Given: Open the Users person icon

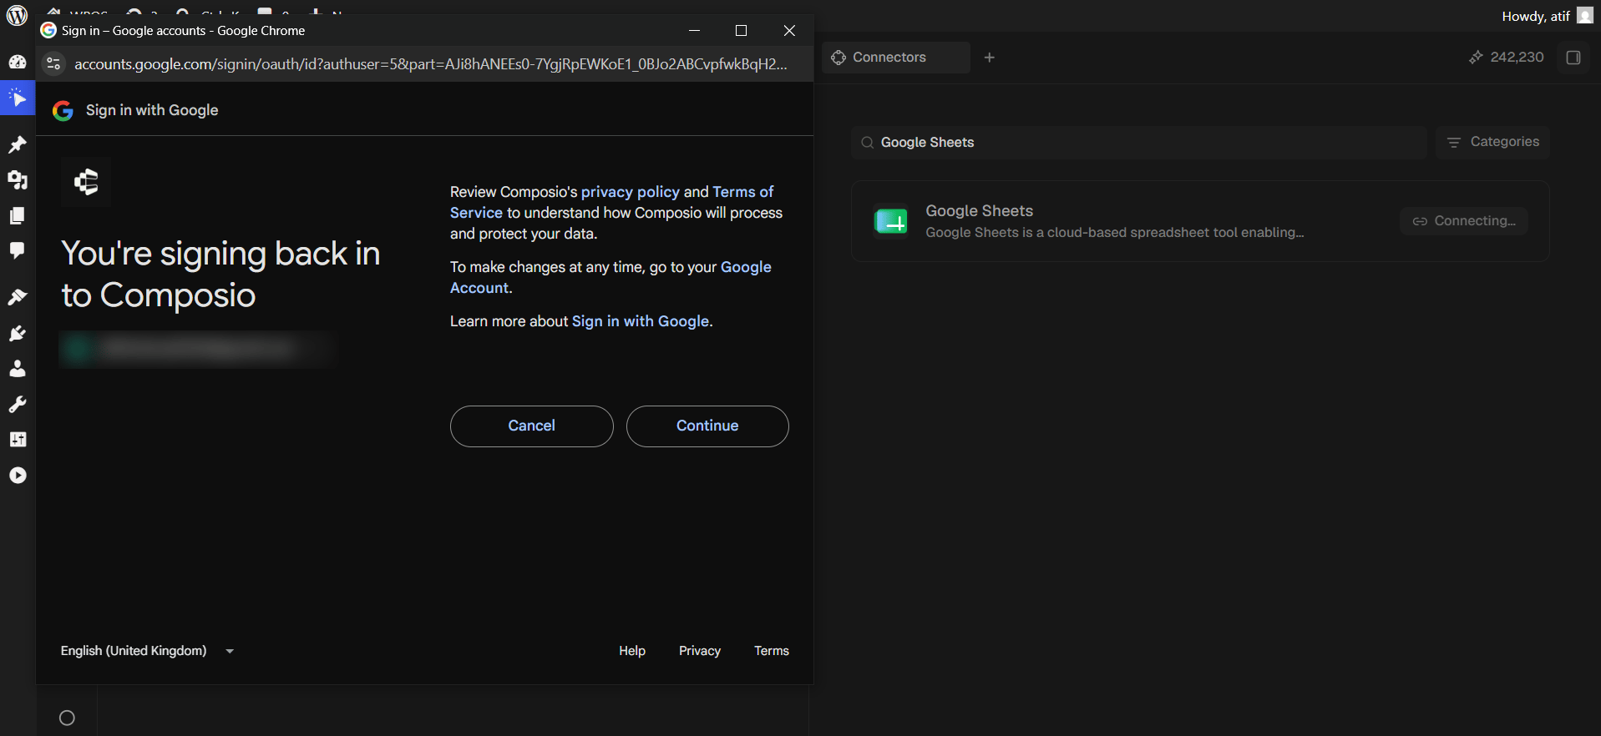Looking at the screenshot, I should pyautogui.click(x=18, y=369).
